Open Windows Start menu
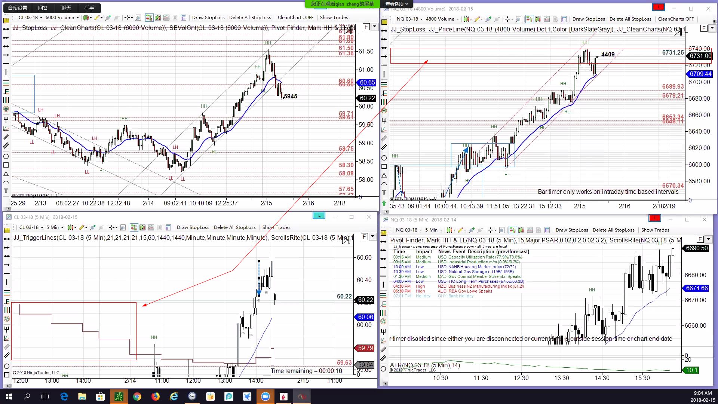The image size is (718, 404). [x=9, y=397]
